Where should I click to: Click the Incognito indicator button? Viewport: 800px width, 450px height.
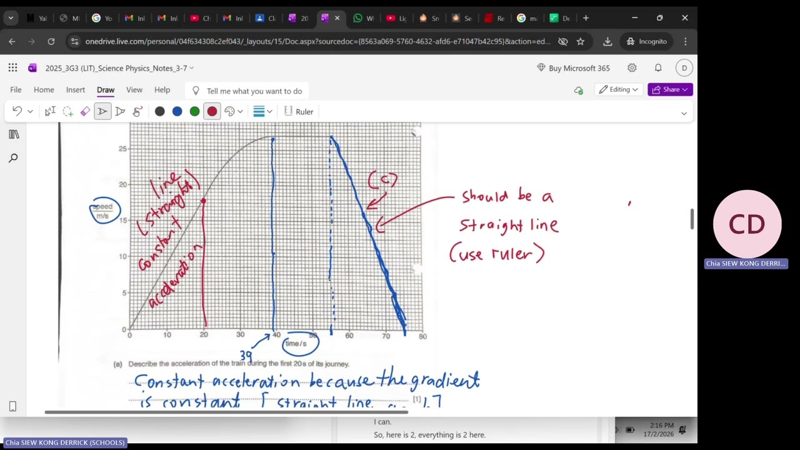[647, 41]
